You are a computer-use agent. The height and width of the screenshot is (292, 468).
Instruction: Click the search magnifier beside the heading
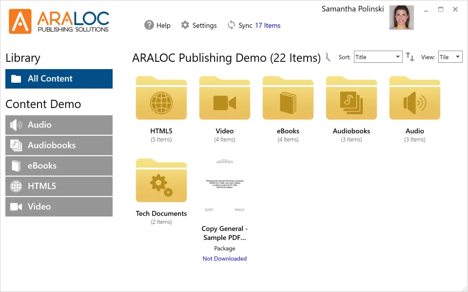[328, 57]
